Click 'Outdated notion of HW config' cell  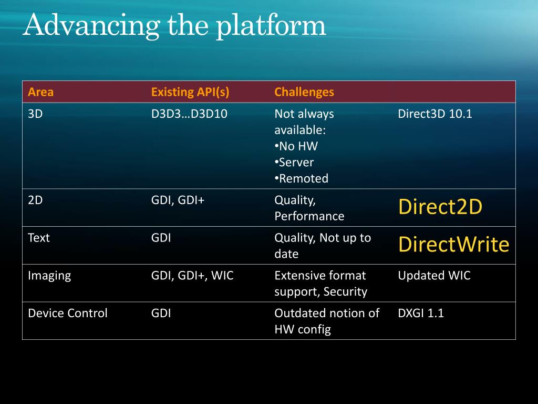[x=327, y=321]
